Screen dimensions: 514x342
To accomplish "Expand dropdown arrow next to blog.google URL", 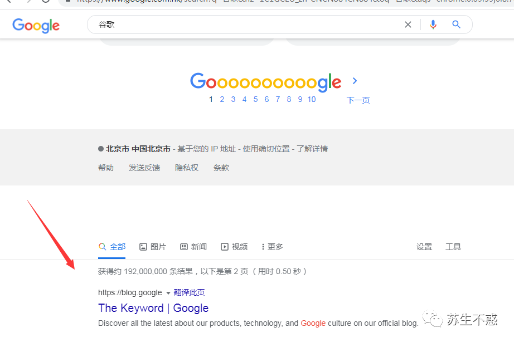I will pyautogui.click(x=168, y=293).
